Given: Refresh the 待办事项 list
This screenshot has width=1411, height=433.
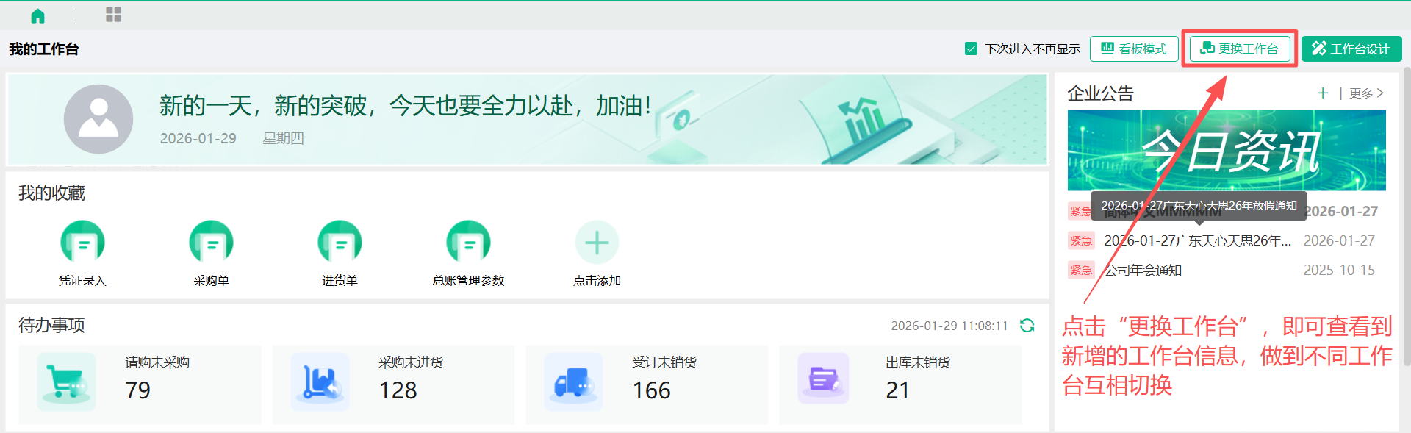Looking at the screenshot, I should pos(1027,326).
